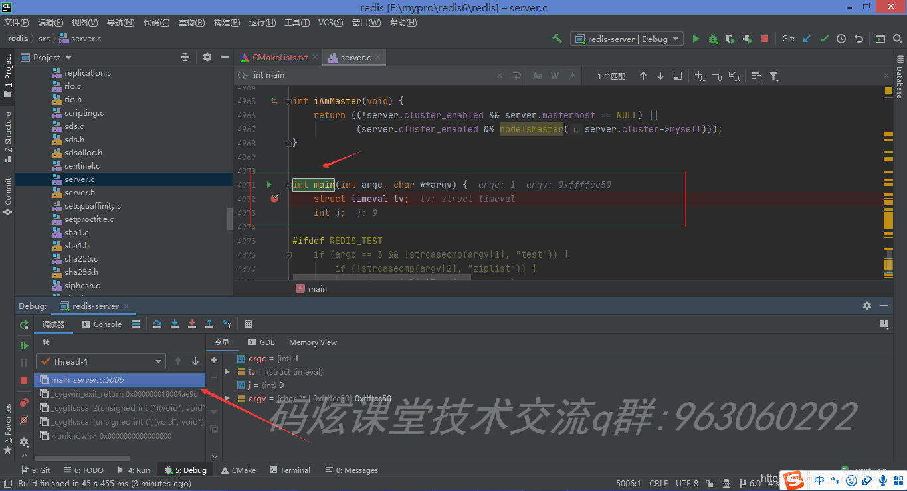View breakpoints icon in debug sidebar
This screenshot has height=491, width=907.
coord(24,403)
